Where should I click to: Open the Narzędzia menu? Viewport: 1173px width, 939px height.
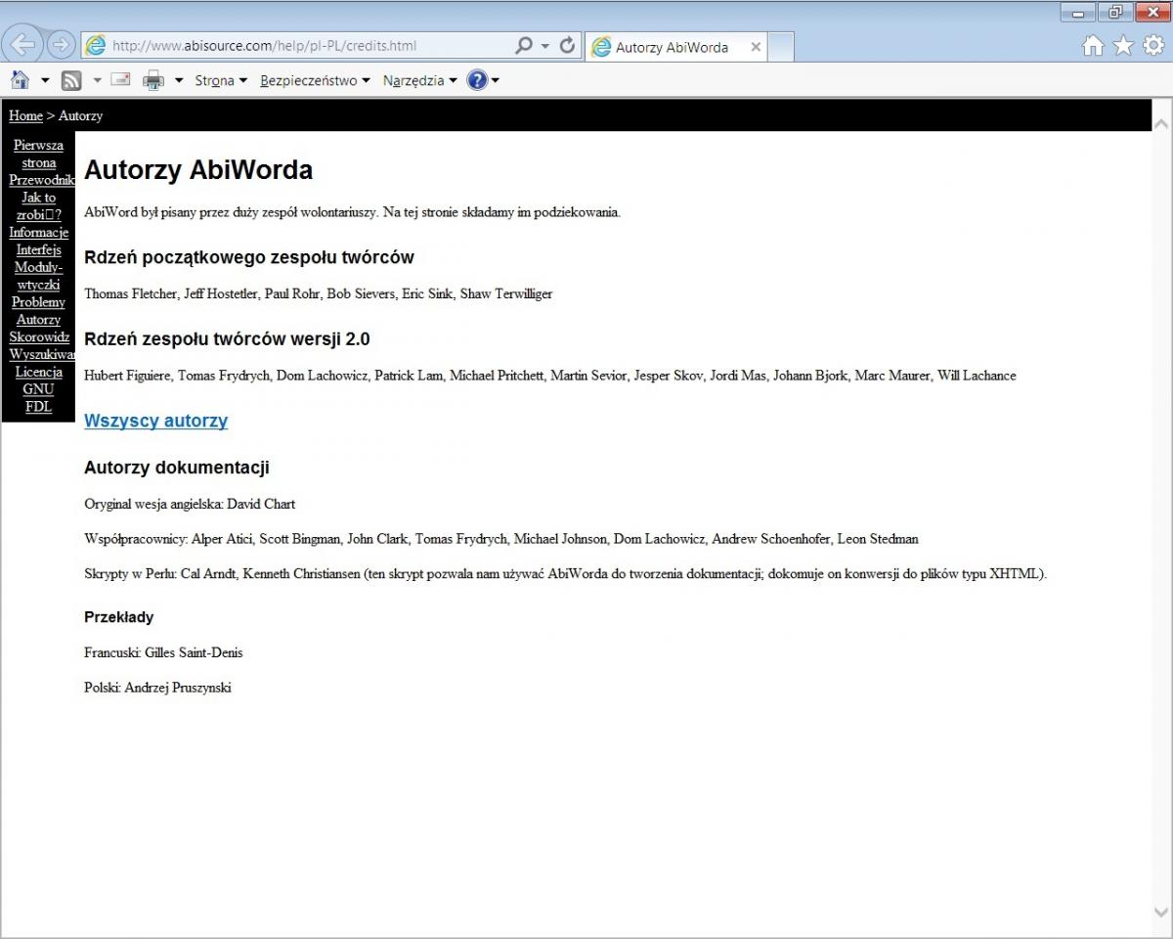(420, 80)
